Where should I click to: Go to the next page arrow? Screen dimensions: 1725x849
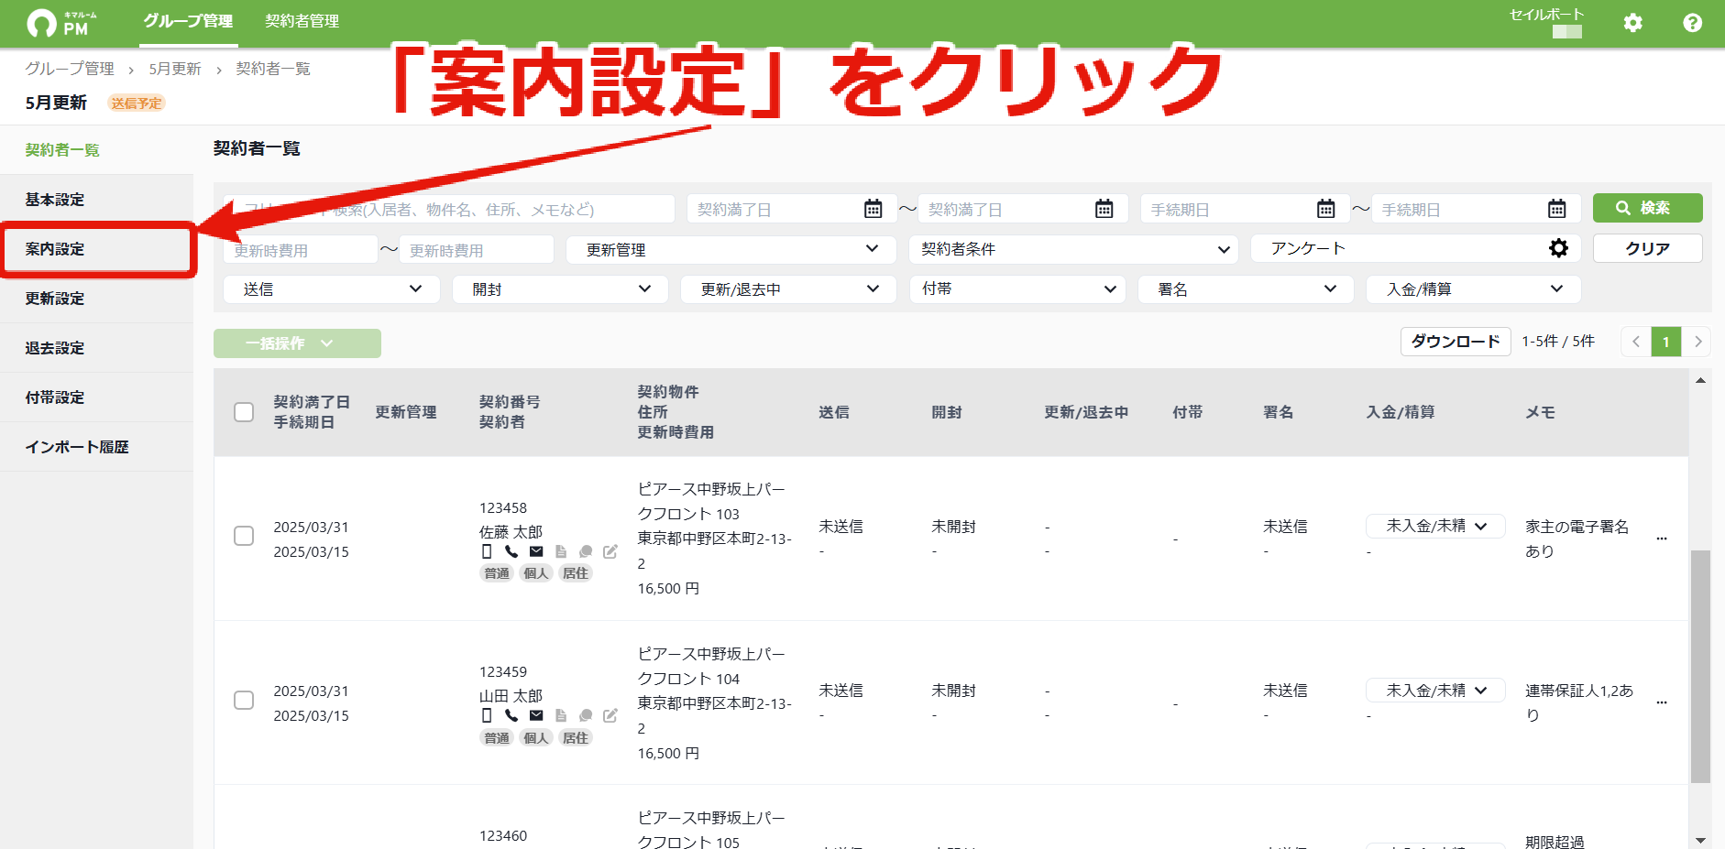click(x=1698, y=342)
